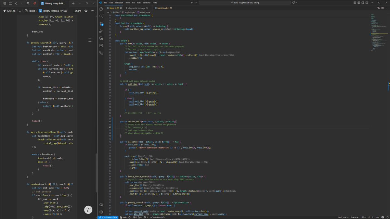Click src in editor breadcrumb
The height and width of the screenshot is (219, 390).
[109, 12]
